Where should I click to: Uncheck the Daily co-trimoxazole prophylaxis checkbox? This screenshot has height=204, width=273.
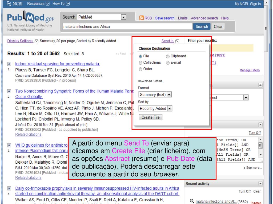tap(9, 188)
